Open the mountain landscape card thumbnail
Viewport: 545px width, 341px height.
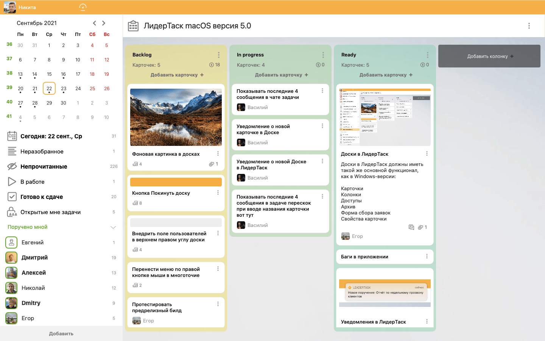176,117
